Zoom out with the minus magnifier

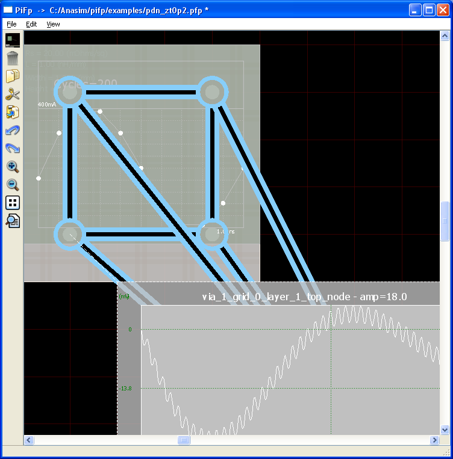tap(13, 185)
